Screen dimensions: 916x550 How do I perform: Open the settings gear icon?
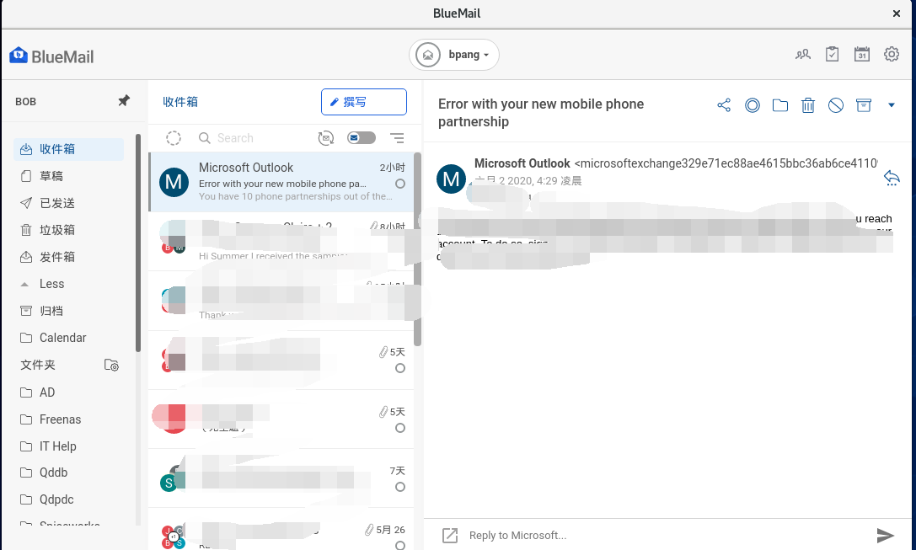point(892,54)
